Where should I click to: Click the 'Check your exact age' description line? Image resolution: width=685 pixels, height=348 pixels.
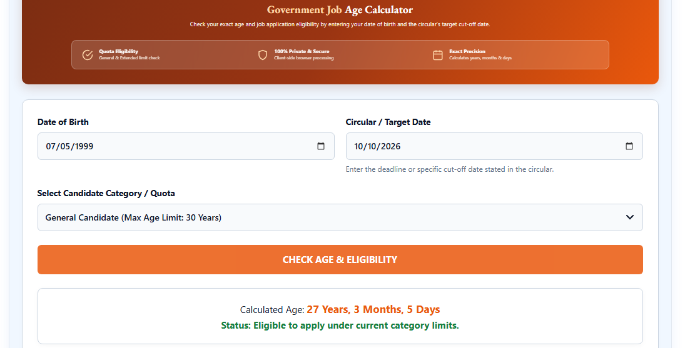pos(340,24)
